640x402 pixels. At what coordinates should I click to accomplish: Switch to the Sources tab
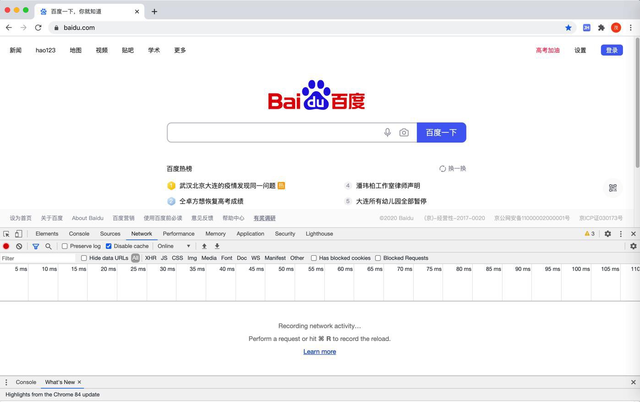pyautogui.click(x=110, y=234)
